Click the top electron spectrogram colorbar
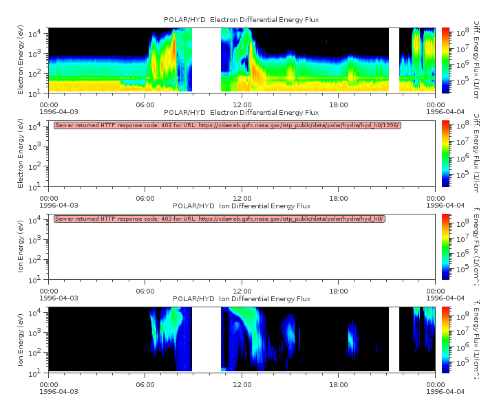 tap(445, 60)
